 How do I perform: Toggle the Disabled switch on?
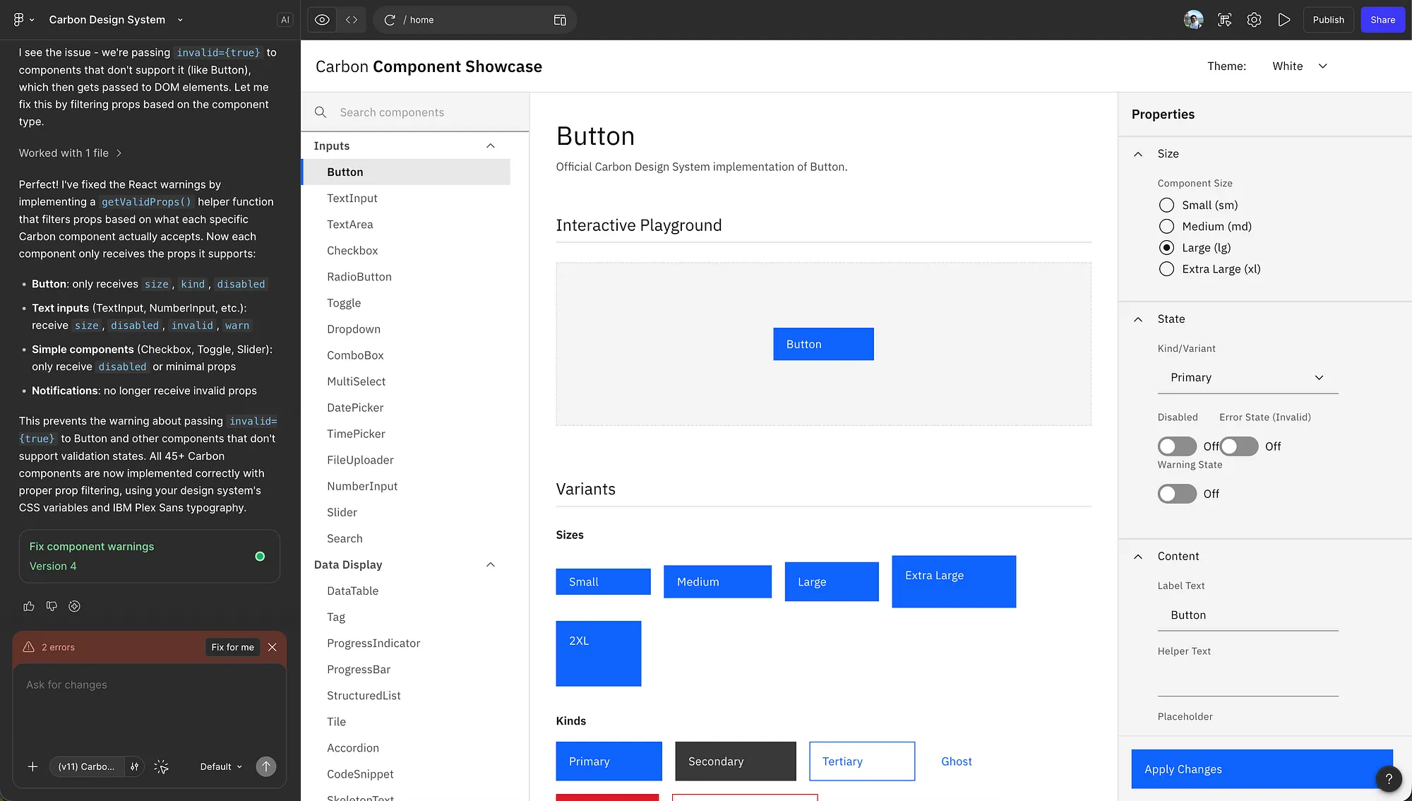pos(1177,446)
